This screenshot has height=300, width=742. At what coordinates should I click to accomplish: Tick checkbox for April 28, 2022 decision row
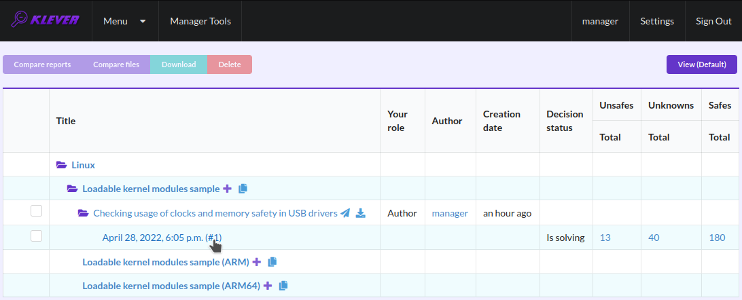(x=37, y=236)
